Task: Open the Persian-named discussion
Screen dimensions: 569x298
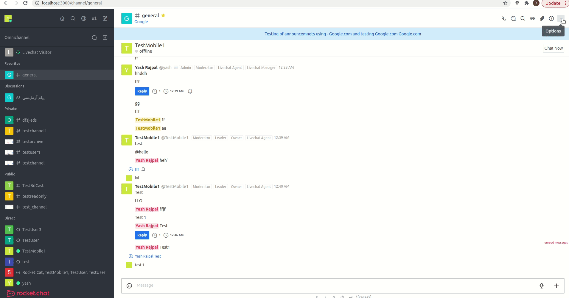Action: tap(57, 98)
